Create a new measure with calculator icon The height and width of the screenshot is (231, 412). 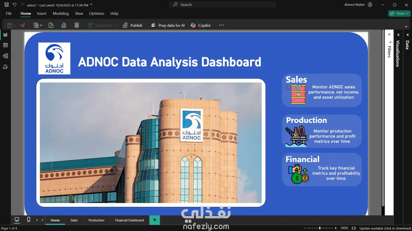pos(77,25)
